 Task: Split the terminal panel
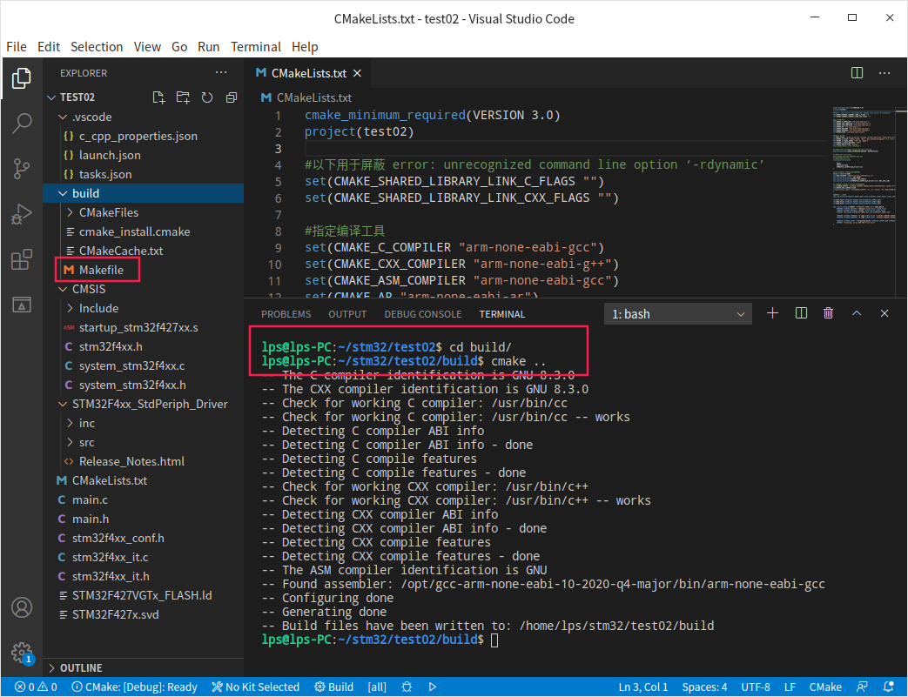(800, 313)
